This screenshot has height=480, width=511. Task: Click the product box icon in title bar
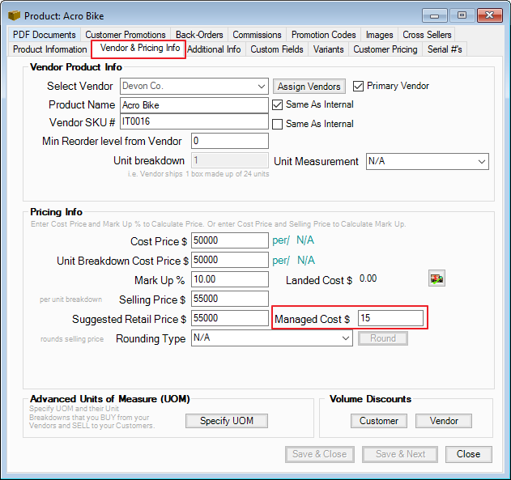(14, 15)
